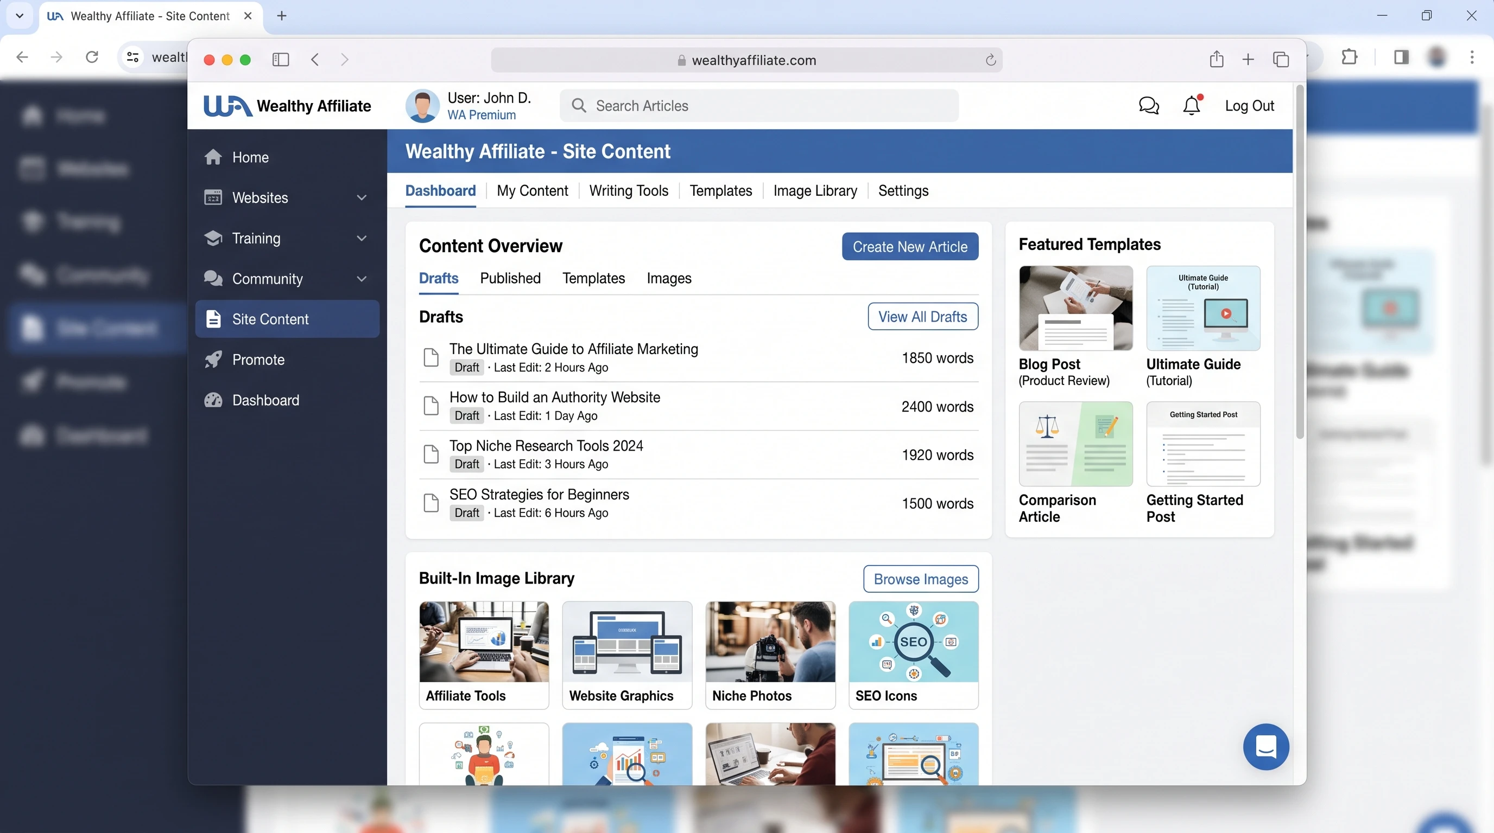Open new tab with Safari plus icon
Viewport: 1494px width, 833px height.
pyautogui.click(x=1248, y=59)
